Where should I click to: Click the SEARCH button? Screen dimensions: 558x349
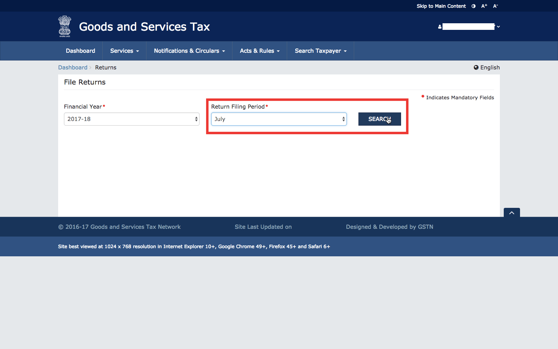(379, 119)
